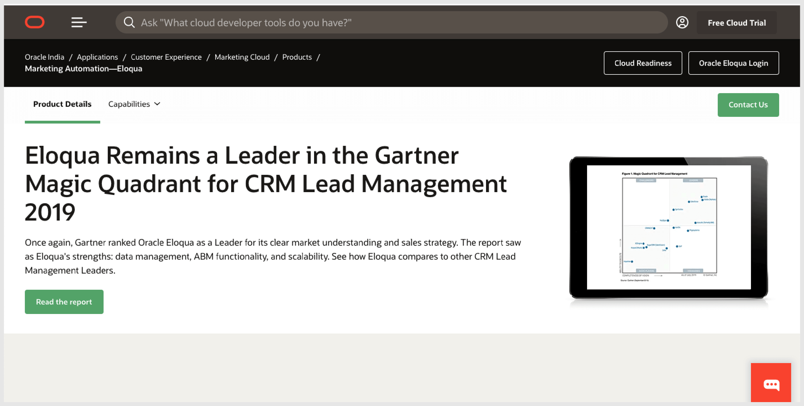Click the Oracle India breadcrumb link
This screenshot has height=406, width=804.
(45, 56)
